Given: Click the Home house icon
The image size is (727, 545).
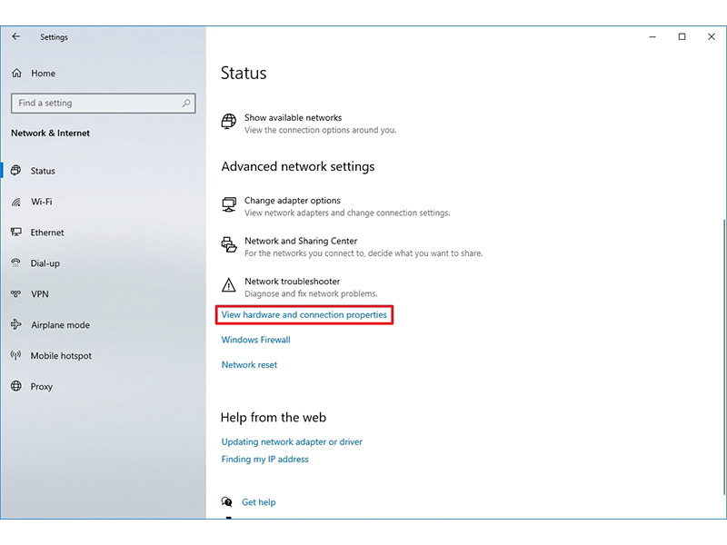Looking at the screenshot, I should click(x=16, y=73).
